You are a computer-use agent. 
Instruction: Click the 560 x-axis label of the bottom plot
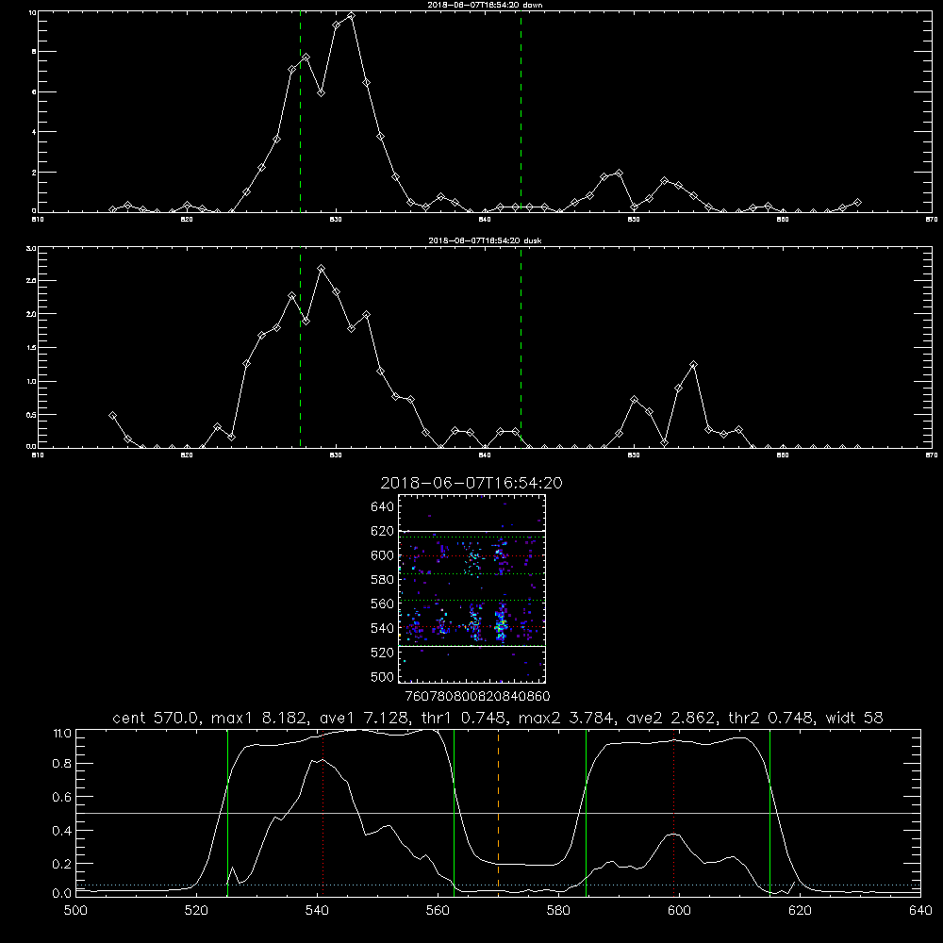point(438,911)
